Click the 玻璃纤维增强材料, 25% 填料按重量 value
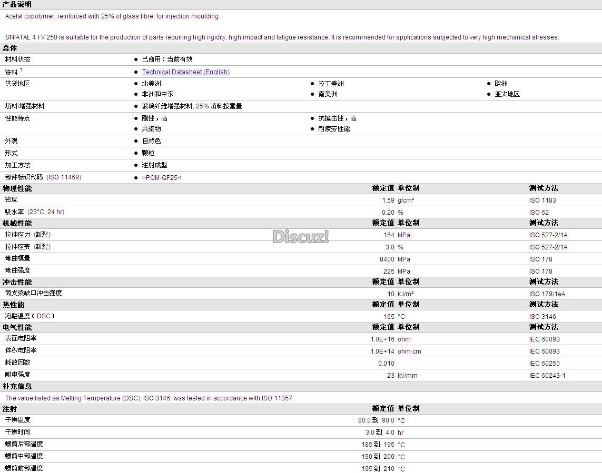 [x=192, y=106]
